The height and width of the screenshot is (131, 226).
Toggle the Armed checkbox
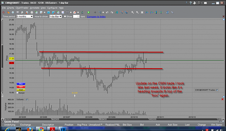(17, 93)
